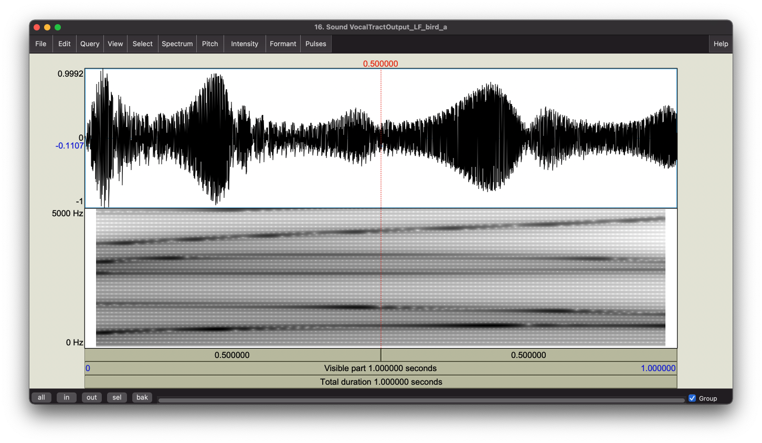Open the Pulses menu
The width and height of the screenshot is (762, 443).
click(316, 44)
